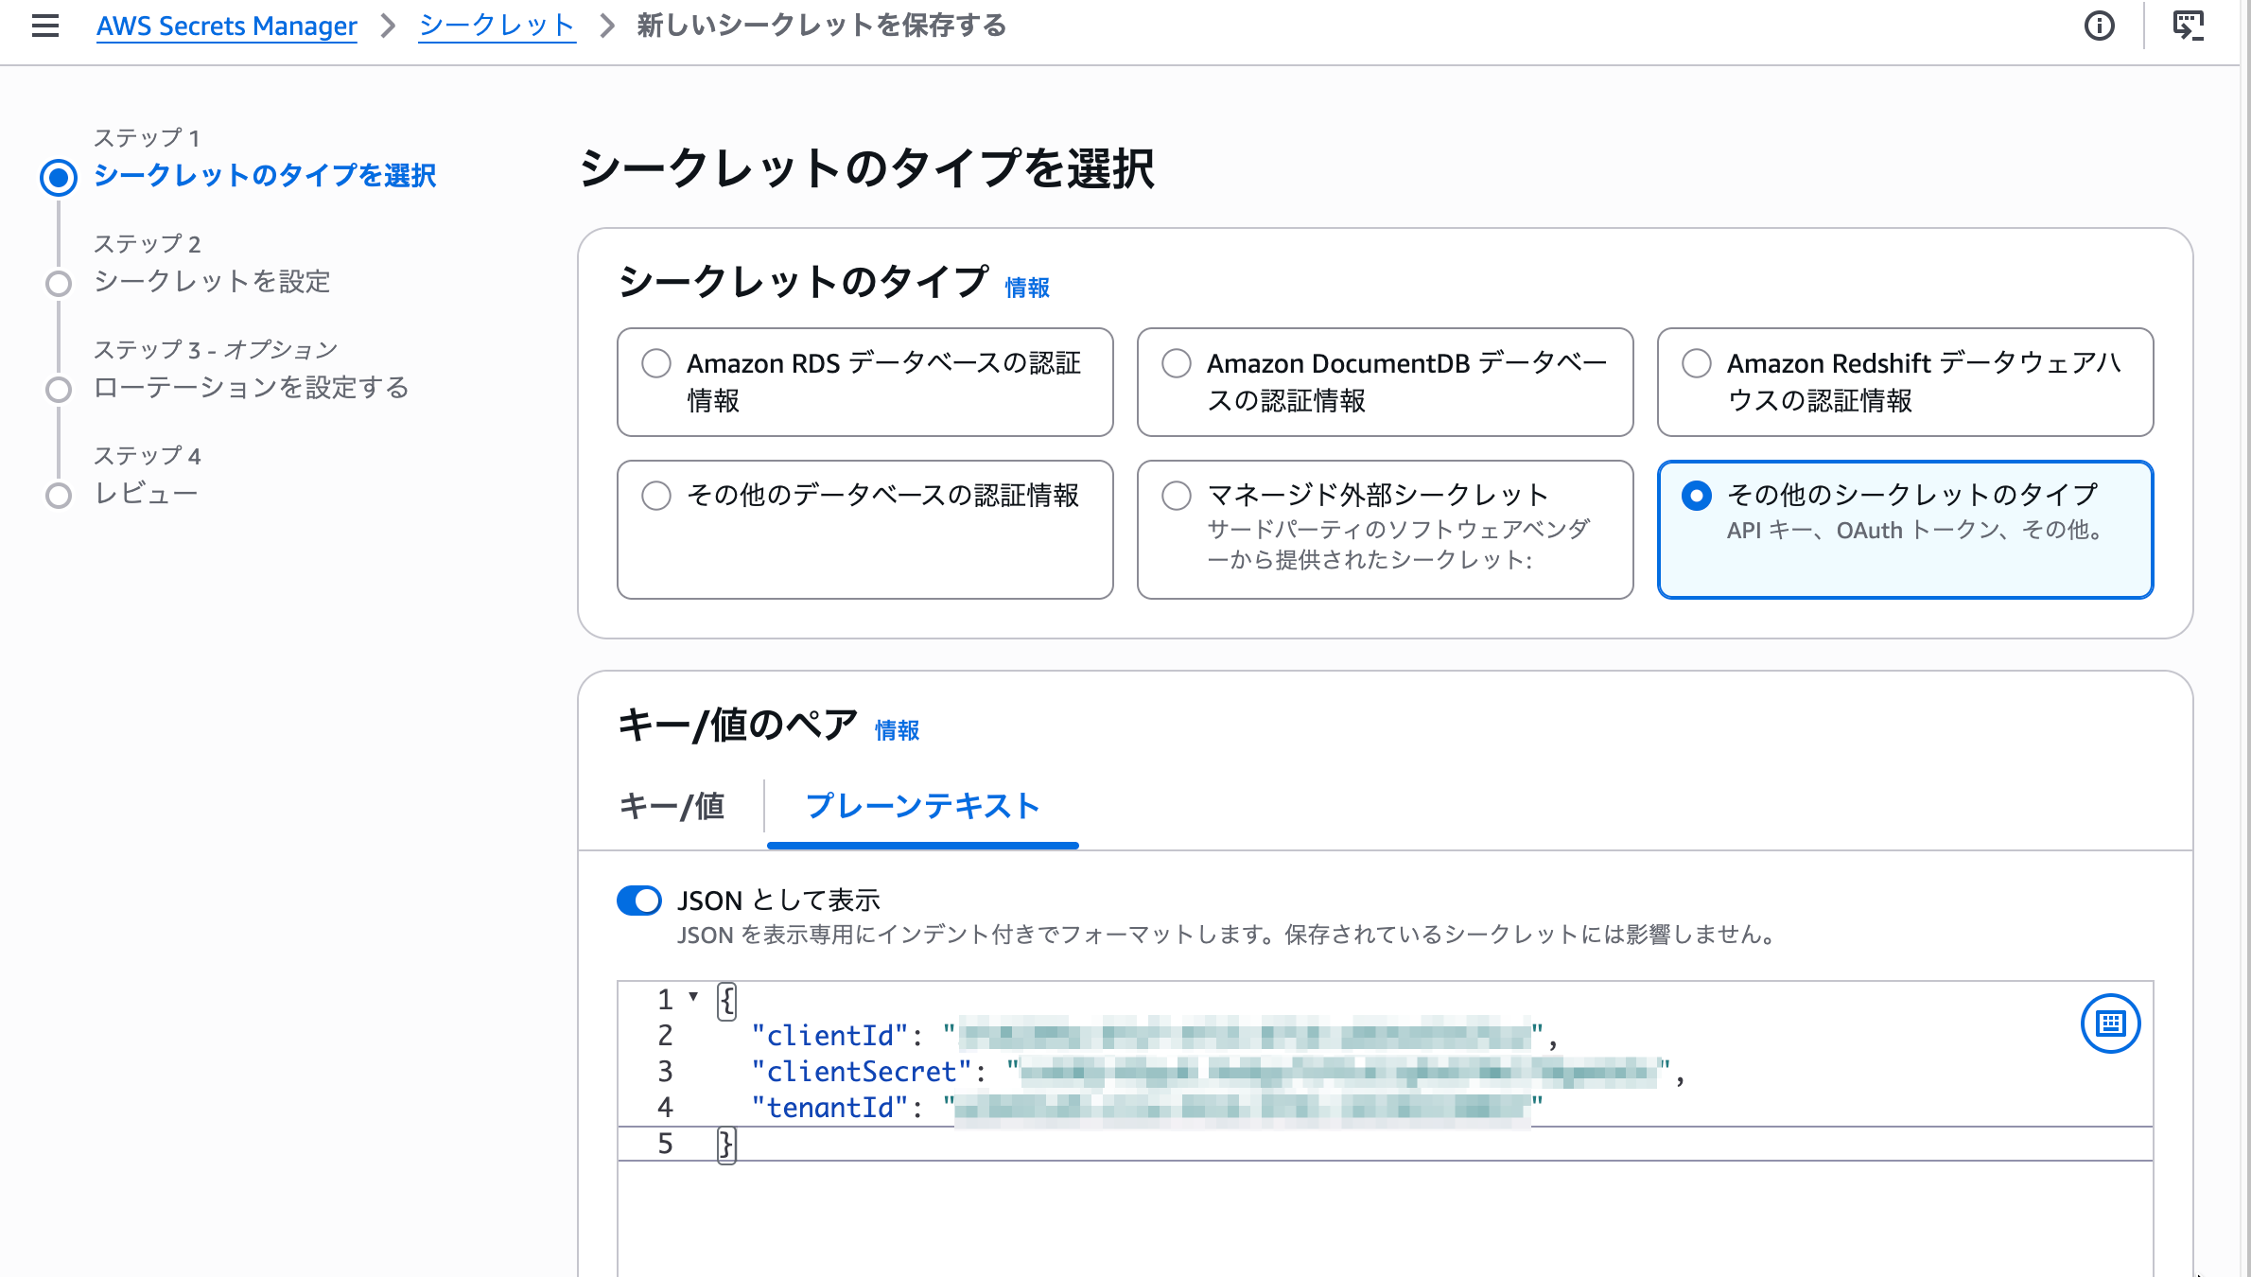
Task: Open the info panel icon
Action: tap(2099, 26)
